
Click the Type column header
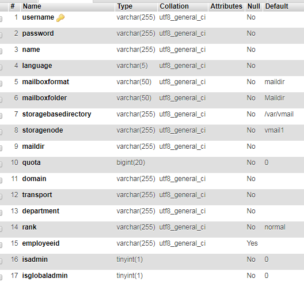pyautogui.click(x=125, y=6)
